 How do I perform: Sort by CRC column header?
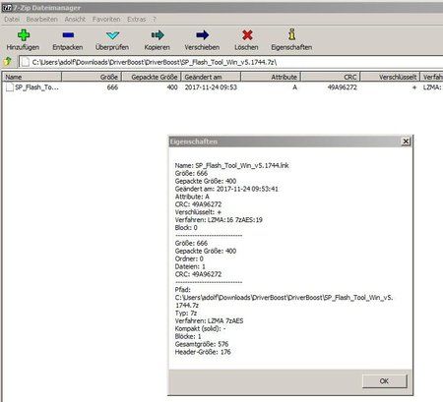(331, 77)
